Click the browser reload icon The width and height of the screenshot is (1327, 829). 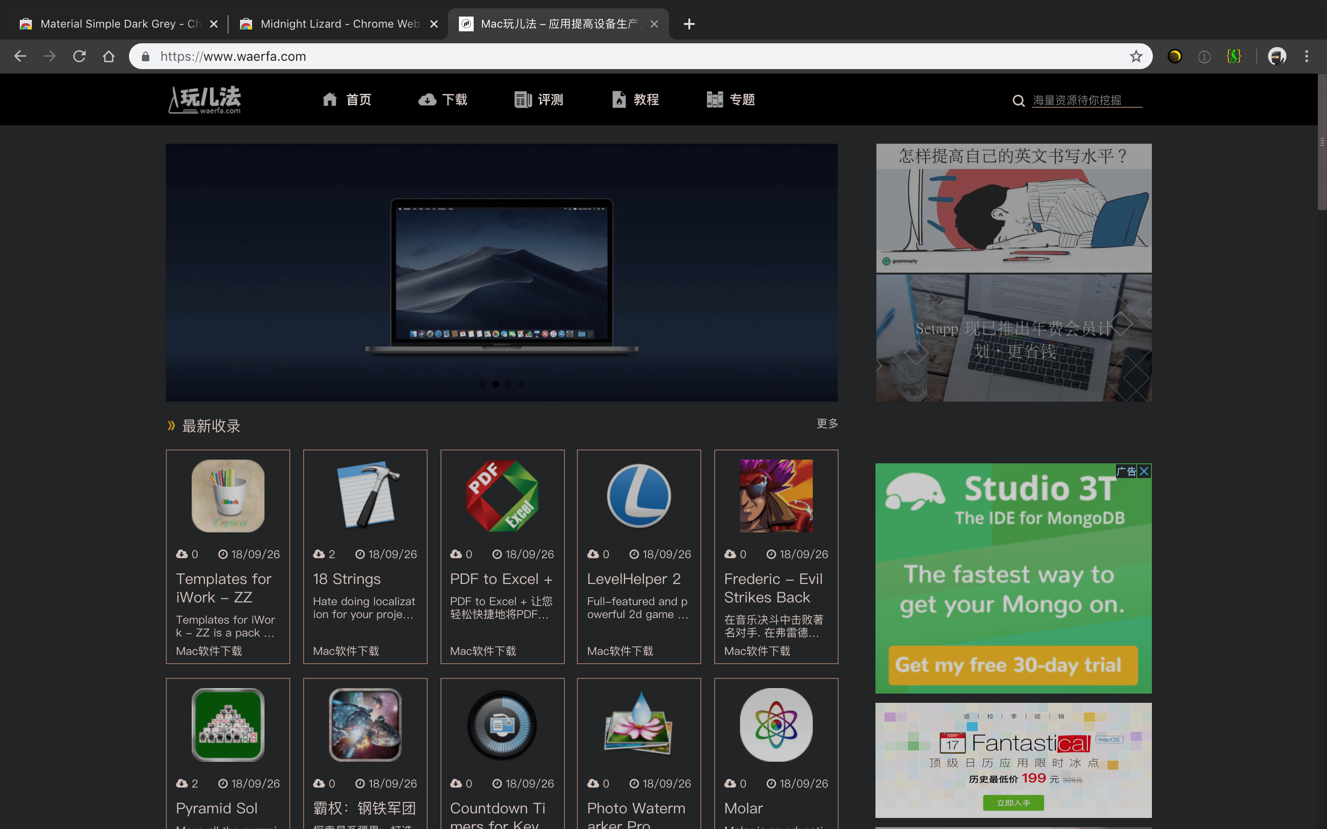(x=80, y=57)
